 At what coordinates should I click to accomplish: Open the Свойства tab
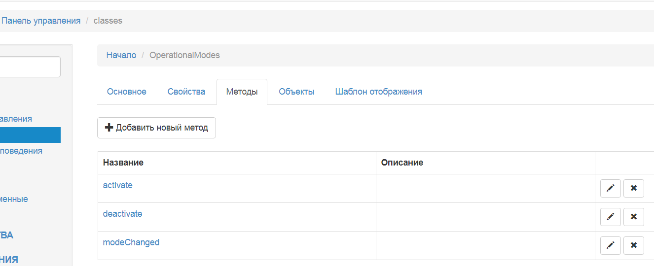tap(186, 92)
